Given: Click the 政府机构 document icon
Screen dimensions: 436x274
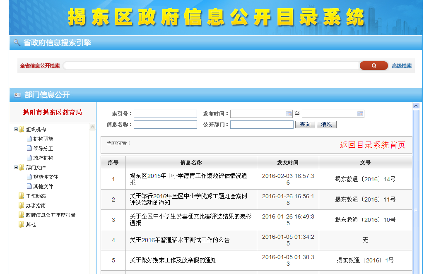Looking at the screenshot, I should (29, 158).
